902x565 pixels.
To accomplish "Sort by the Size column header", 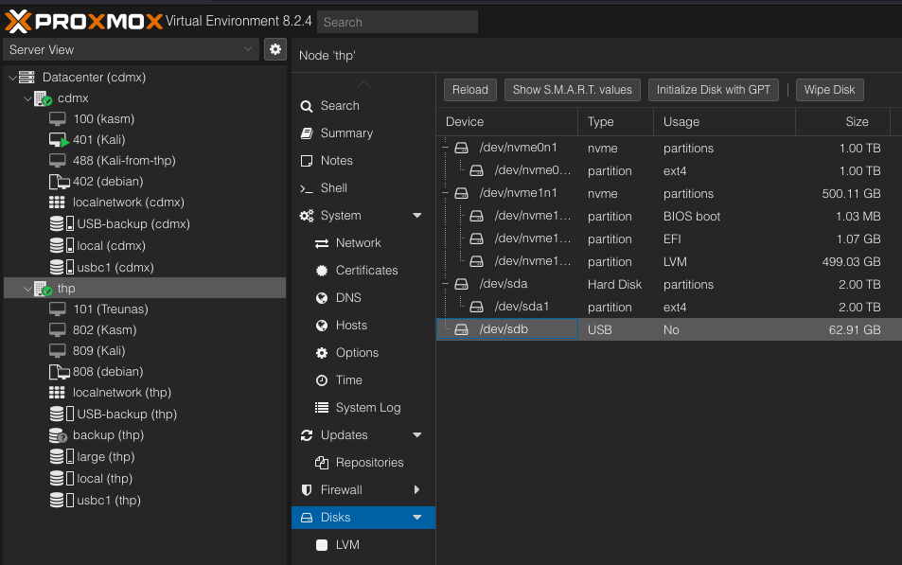I will click(856, 121).
